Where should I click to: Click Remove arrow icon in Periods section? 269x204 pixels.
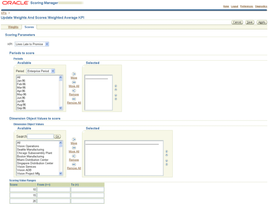74,91
